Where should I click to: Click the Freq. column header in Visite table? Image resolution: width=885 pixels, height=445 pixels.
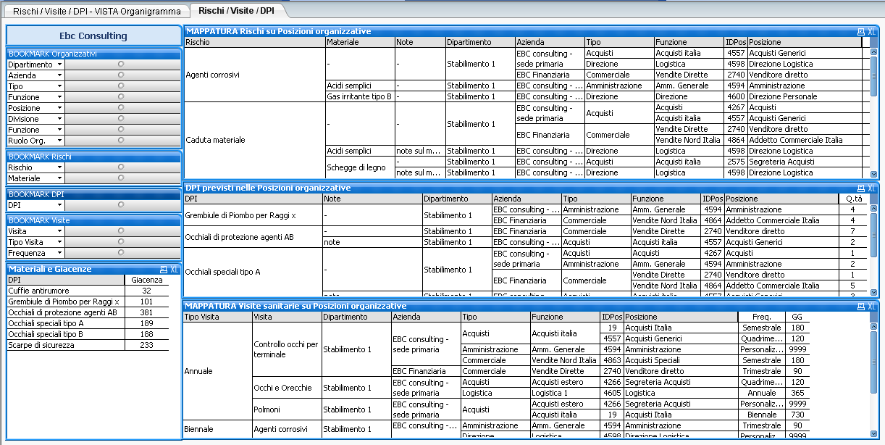tap(762, 317)
